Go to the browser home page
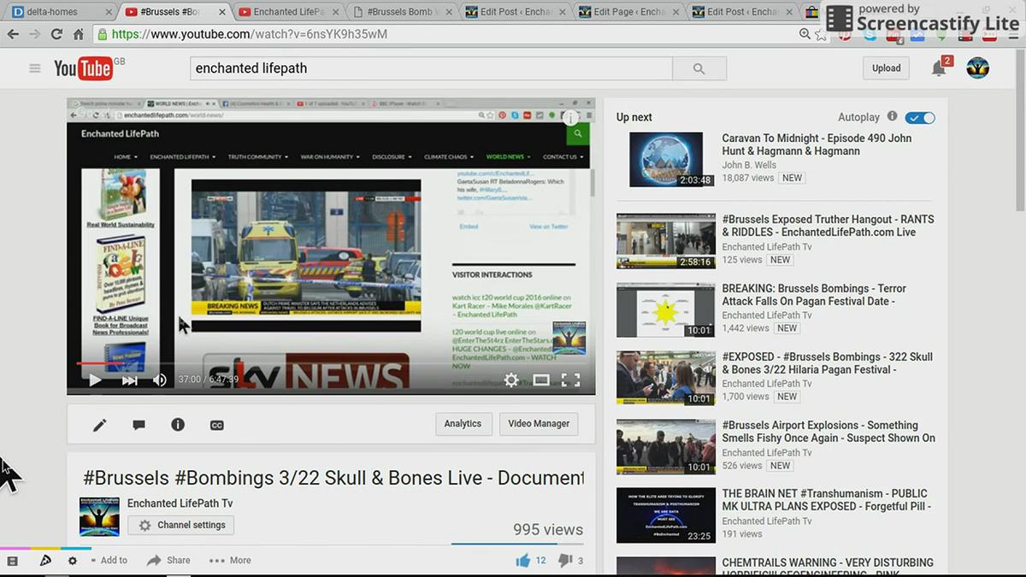Screen dimensions: 1026x577 79,34
